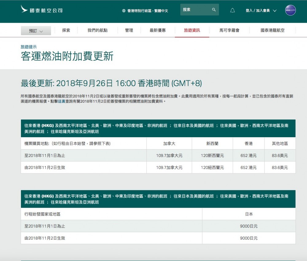Click the search magnifier icon
This screenshot has width=307, height=261.
point(214,9)
